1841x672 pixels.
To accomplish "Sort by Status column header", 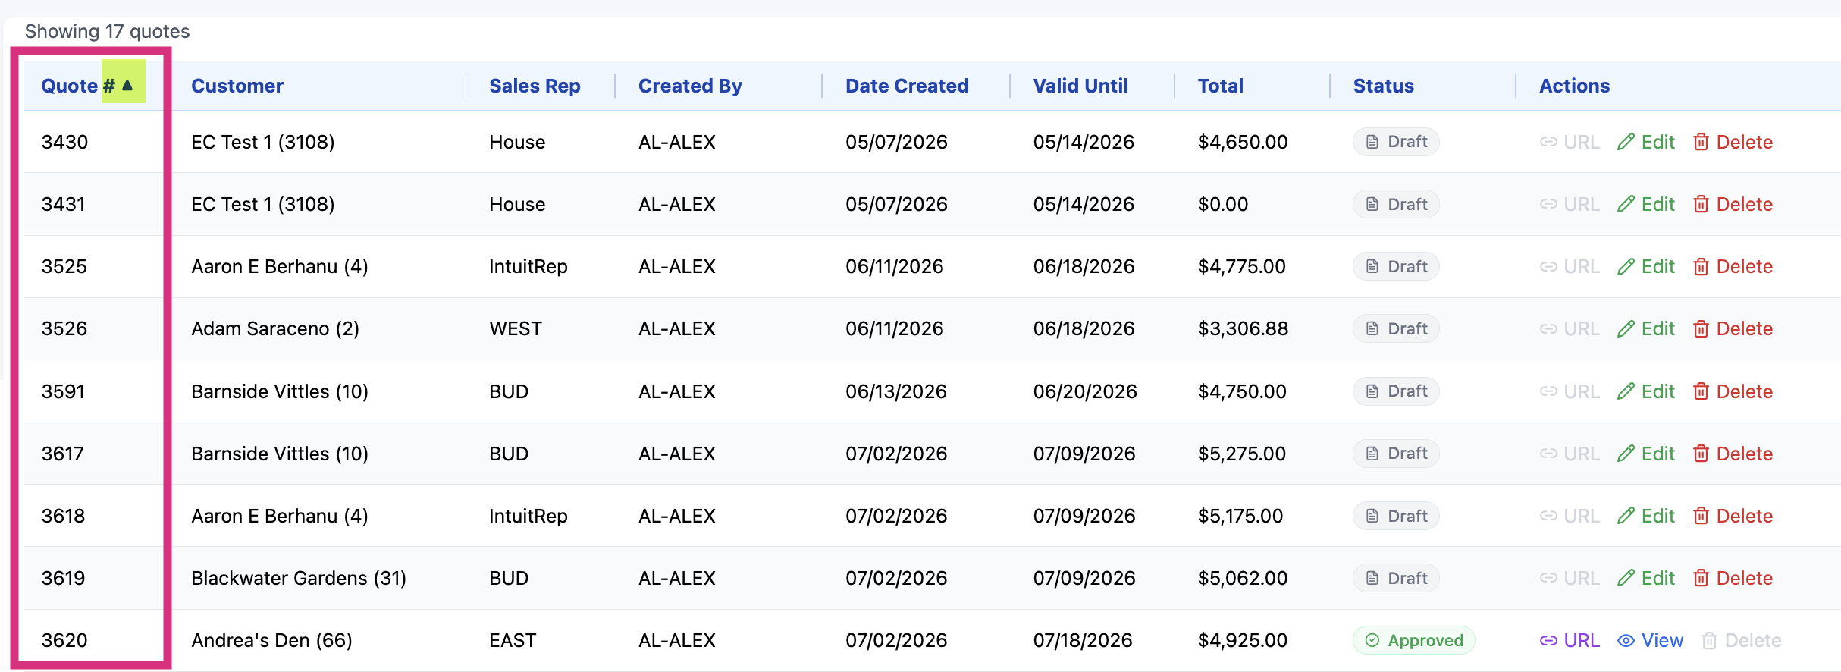I will pos(1383,86).
